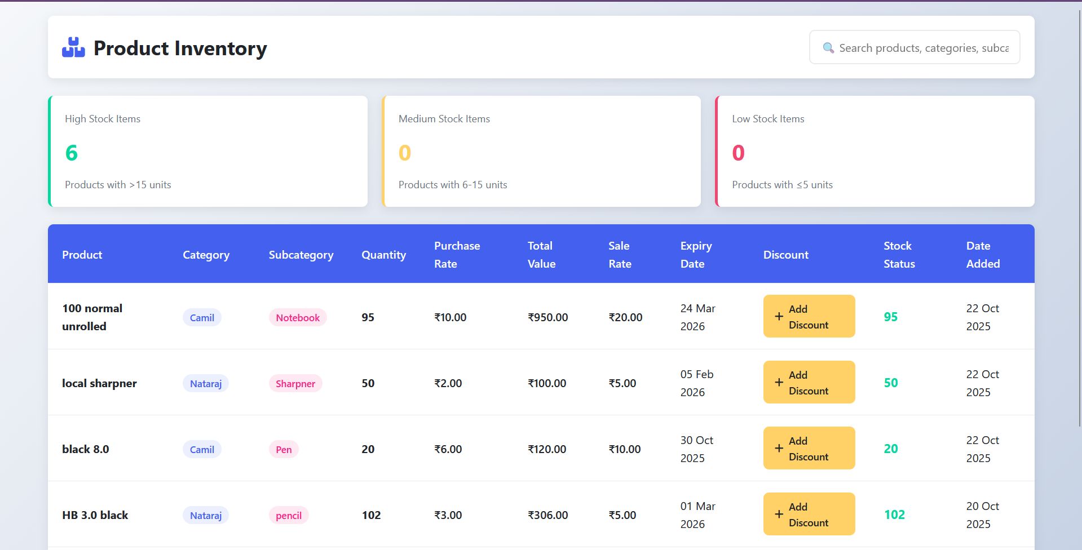Click the stacked boxes Product Inventory icon
Screen dimensions: 1082x550
point(74,47)
